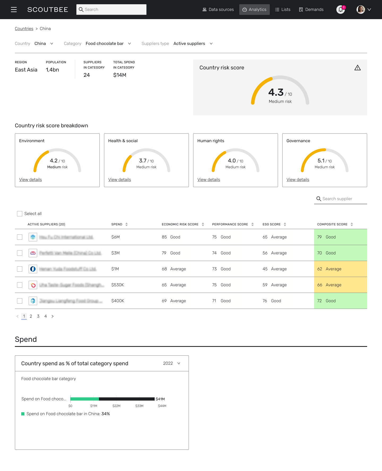Navigate to Countries breadcrumb link
Screen dimensions: 382x471
point(24,29)
